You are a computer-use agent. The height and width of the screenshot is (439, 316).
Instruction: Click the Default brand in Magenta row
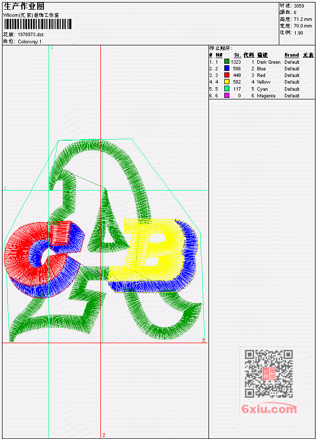coord(292,96)
